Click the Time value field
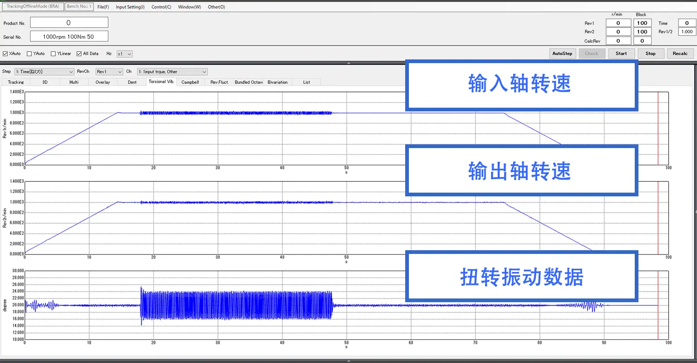Viewport: 697px width, 363px height. click(x=687, y=23)
